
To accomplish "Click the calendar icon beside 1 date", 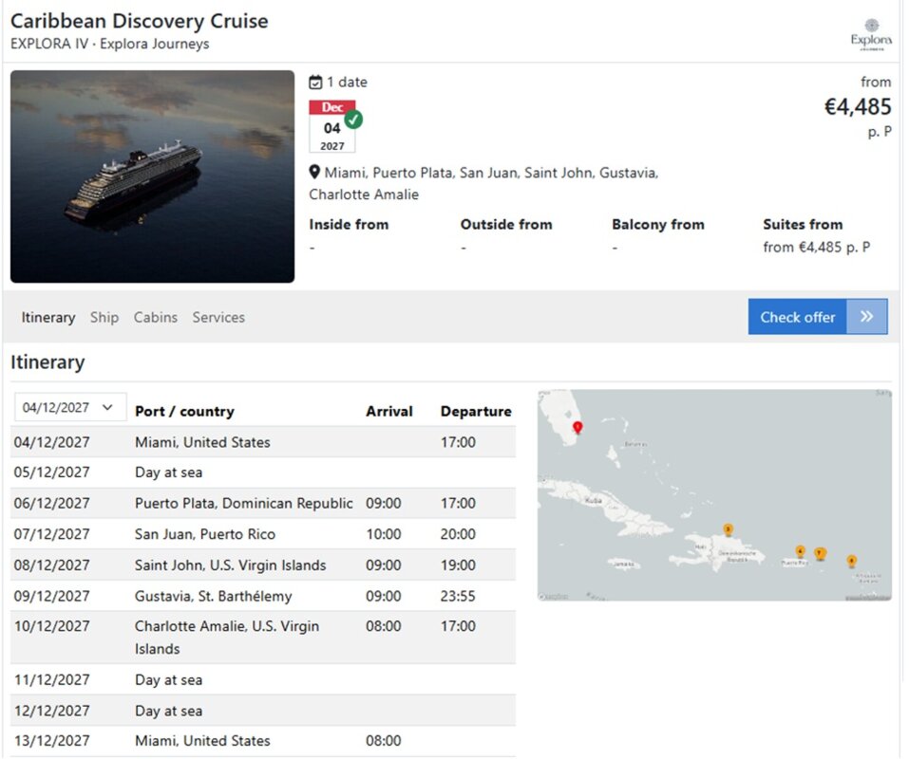I will (315, 83).
